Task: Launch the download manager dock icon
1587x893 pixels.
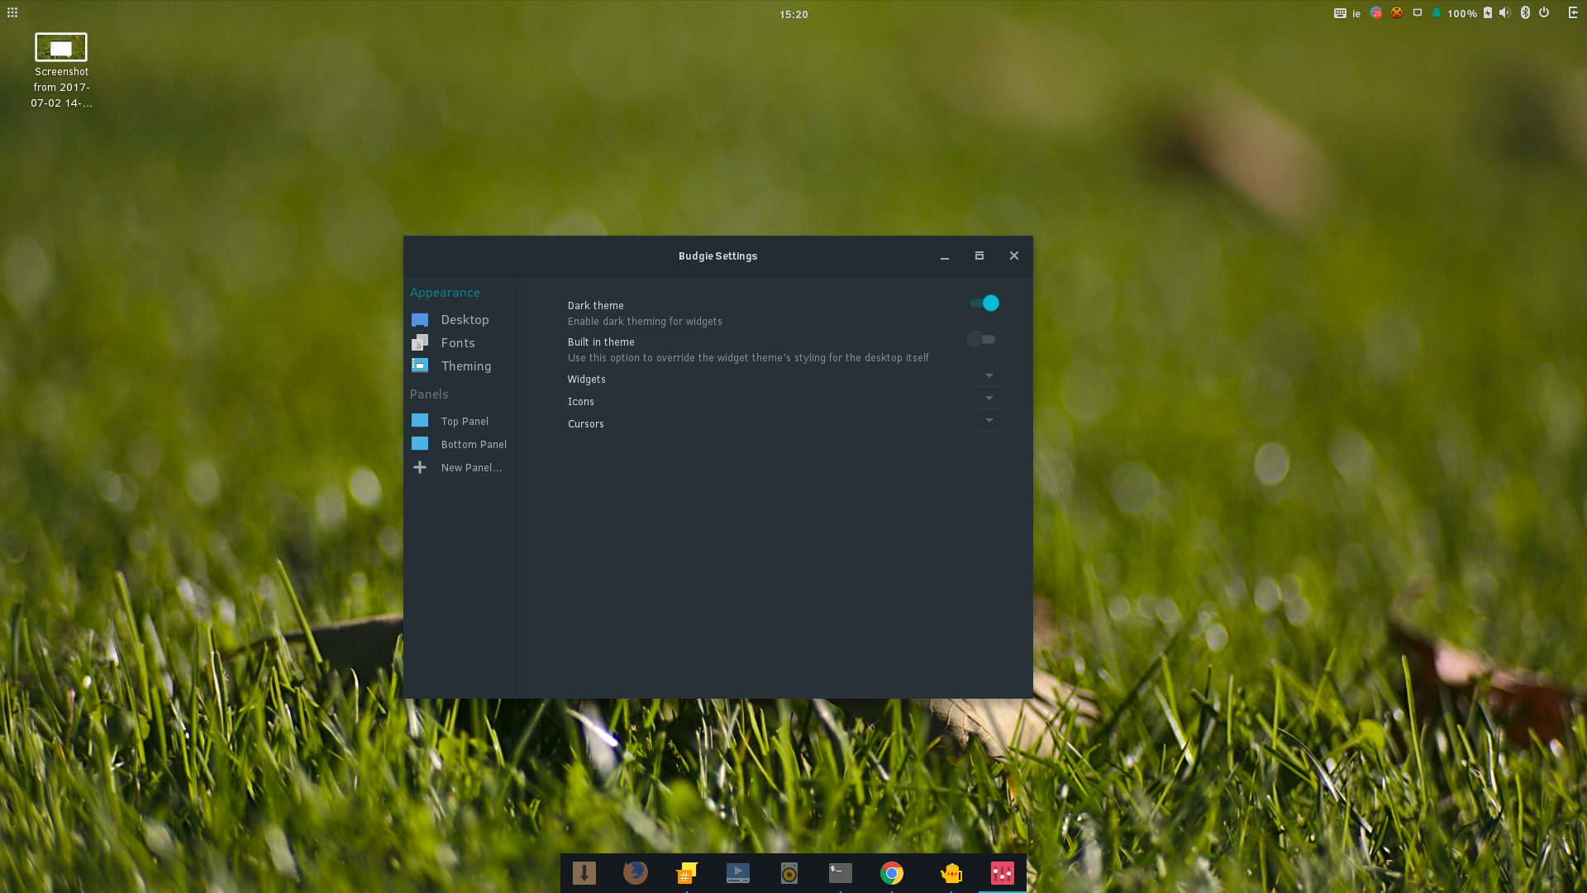Action: click(584, 873)
